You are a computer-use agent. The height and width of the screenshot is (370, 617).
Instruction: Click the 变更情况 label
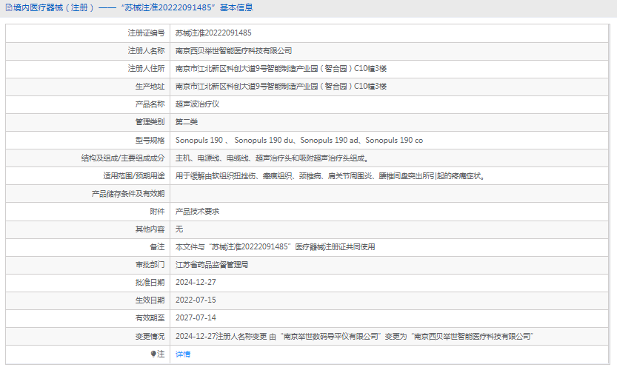[150, 336]
